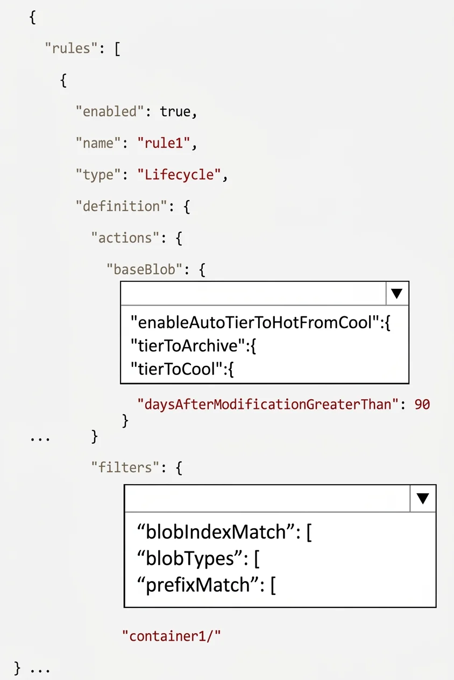
Task: Select the "enableAutoTierToHotFromCool" option
Action: [260, 323]
